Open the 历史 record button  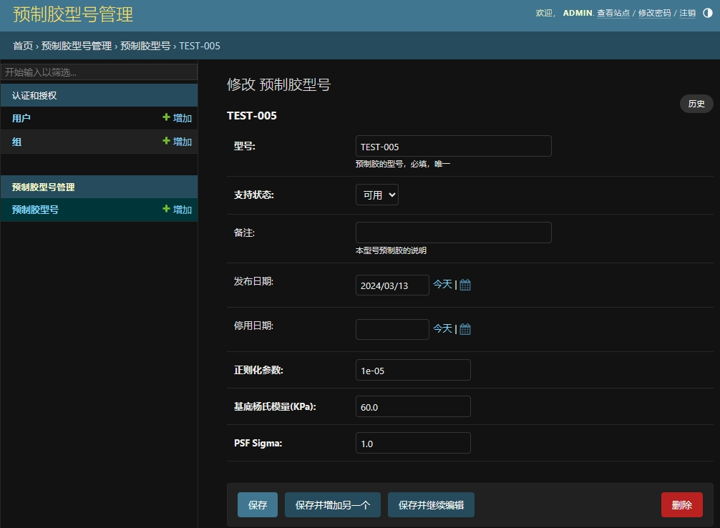[696, 104]
